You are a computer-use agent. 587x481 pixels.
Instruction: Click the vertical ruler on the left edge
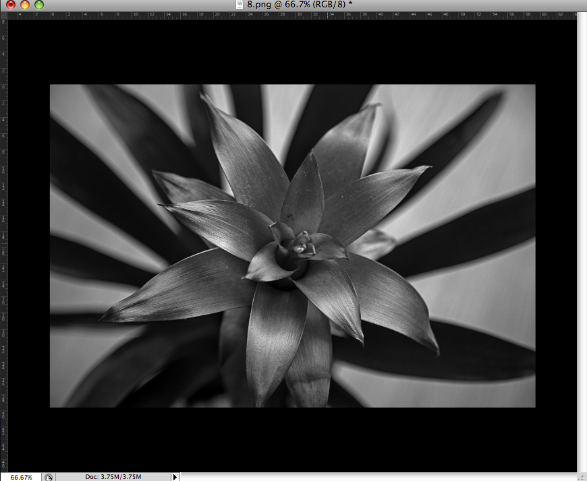5,202
